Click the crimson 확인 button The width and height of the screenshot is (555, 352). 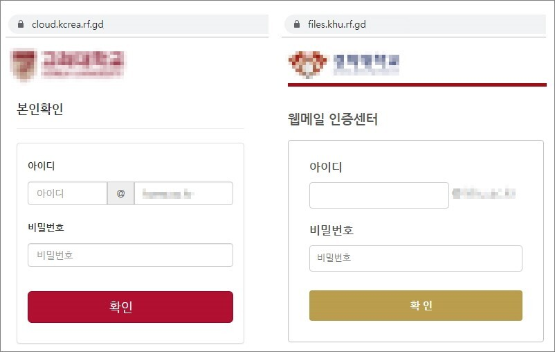click(130, 307)
